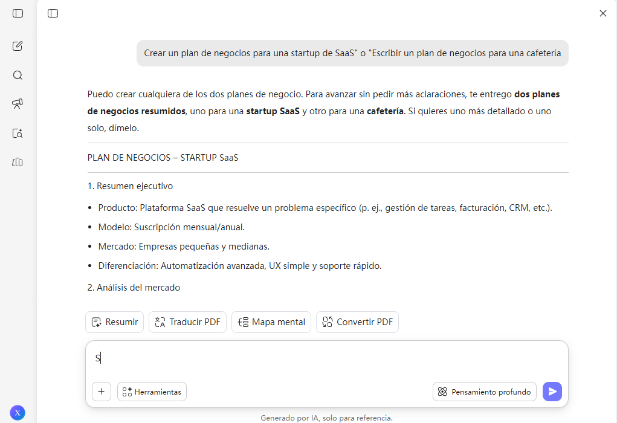The width and height of the screenshot is (617, 423).
Task: Focus the message input field
Action: pyautogui.click(x=326, y=358)
